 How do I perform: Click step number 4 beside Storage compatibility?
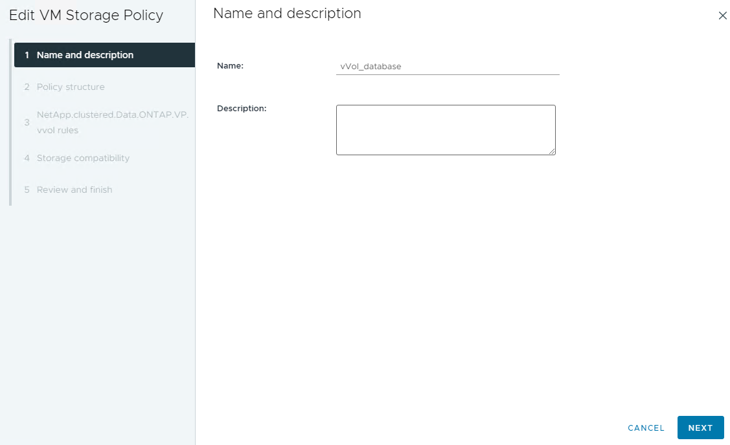click(27, 158)
